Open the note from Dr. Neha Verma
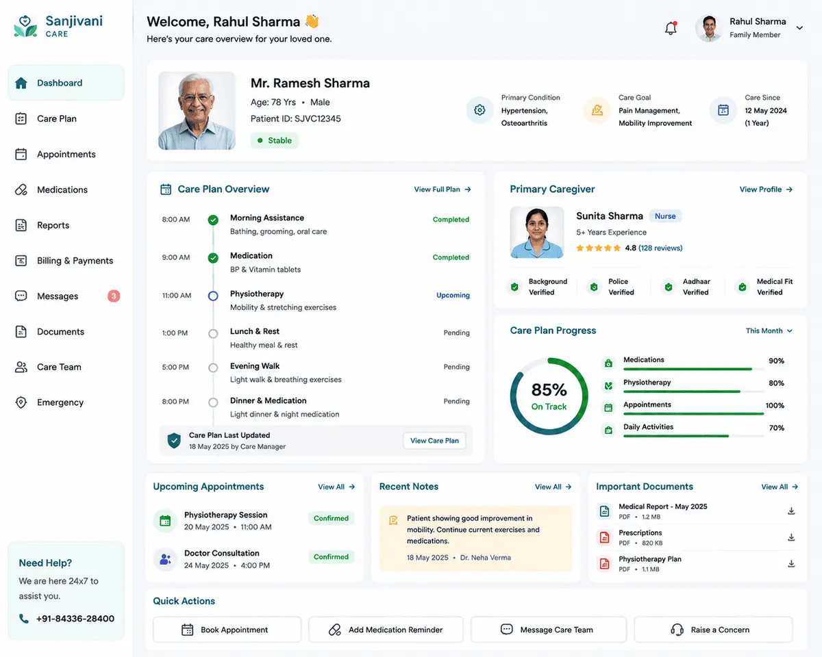The height and width of the screenshot is (657, 822). click(x=475, y=539)
